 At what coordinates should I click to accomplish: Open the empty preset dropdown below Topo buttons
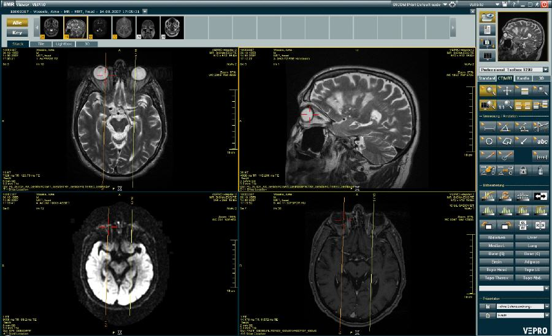tap(546, 289)
